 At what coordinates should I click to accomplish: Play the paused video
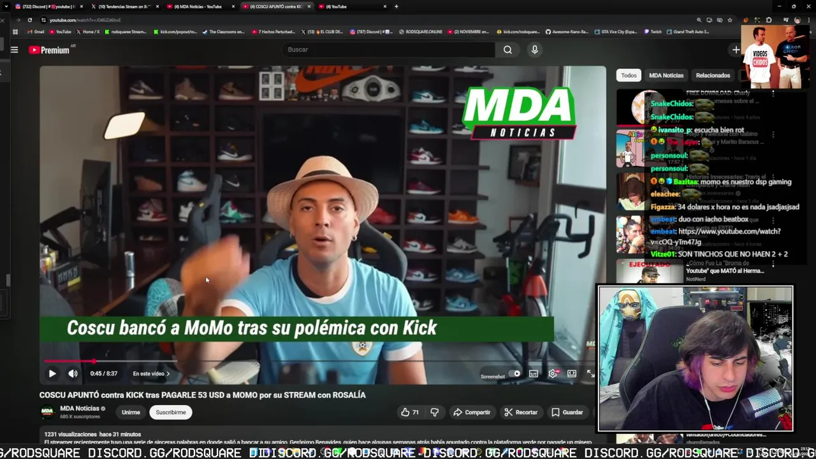(x=52, y=374)
